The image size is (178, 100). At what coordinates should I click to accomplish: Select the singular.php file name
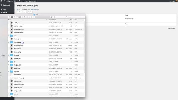click(18, 91)
